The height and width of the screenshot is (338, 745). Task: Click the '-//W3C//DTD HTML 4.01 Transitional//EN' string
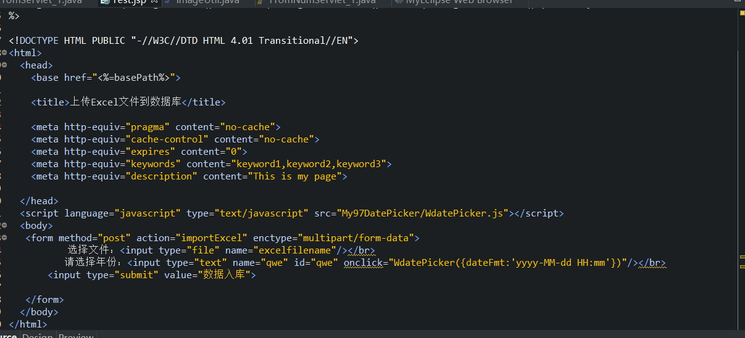point(241,41)
